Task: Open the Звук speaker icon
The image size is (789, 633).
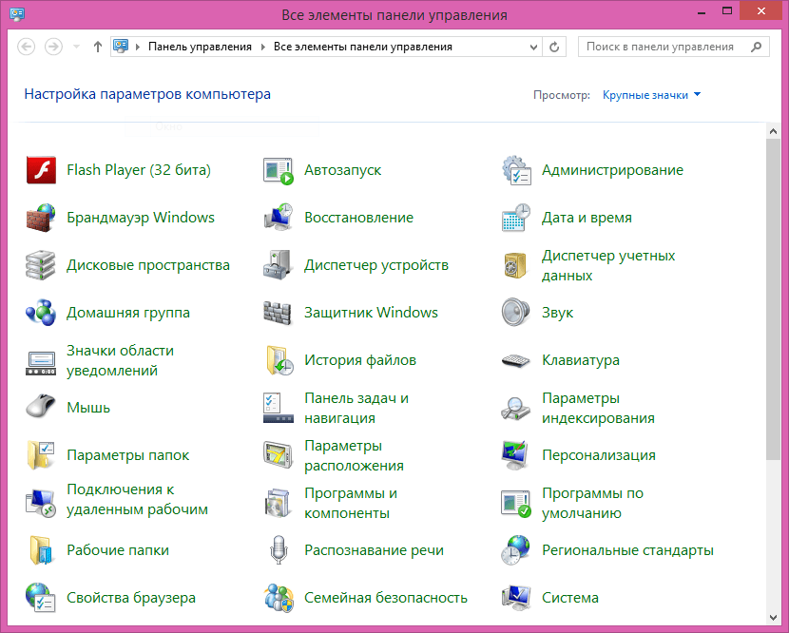Action: click(x=516, y=312)
